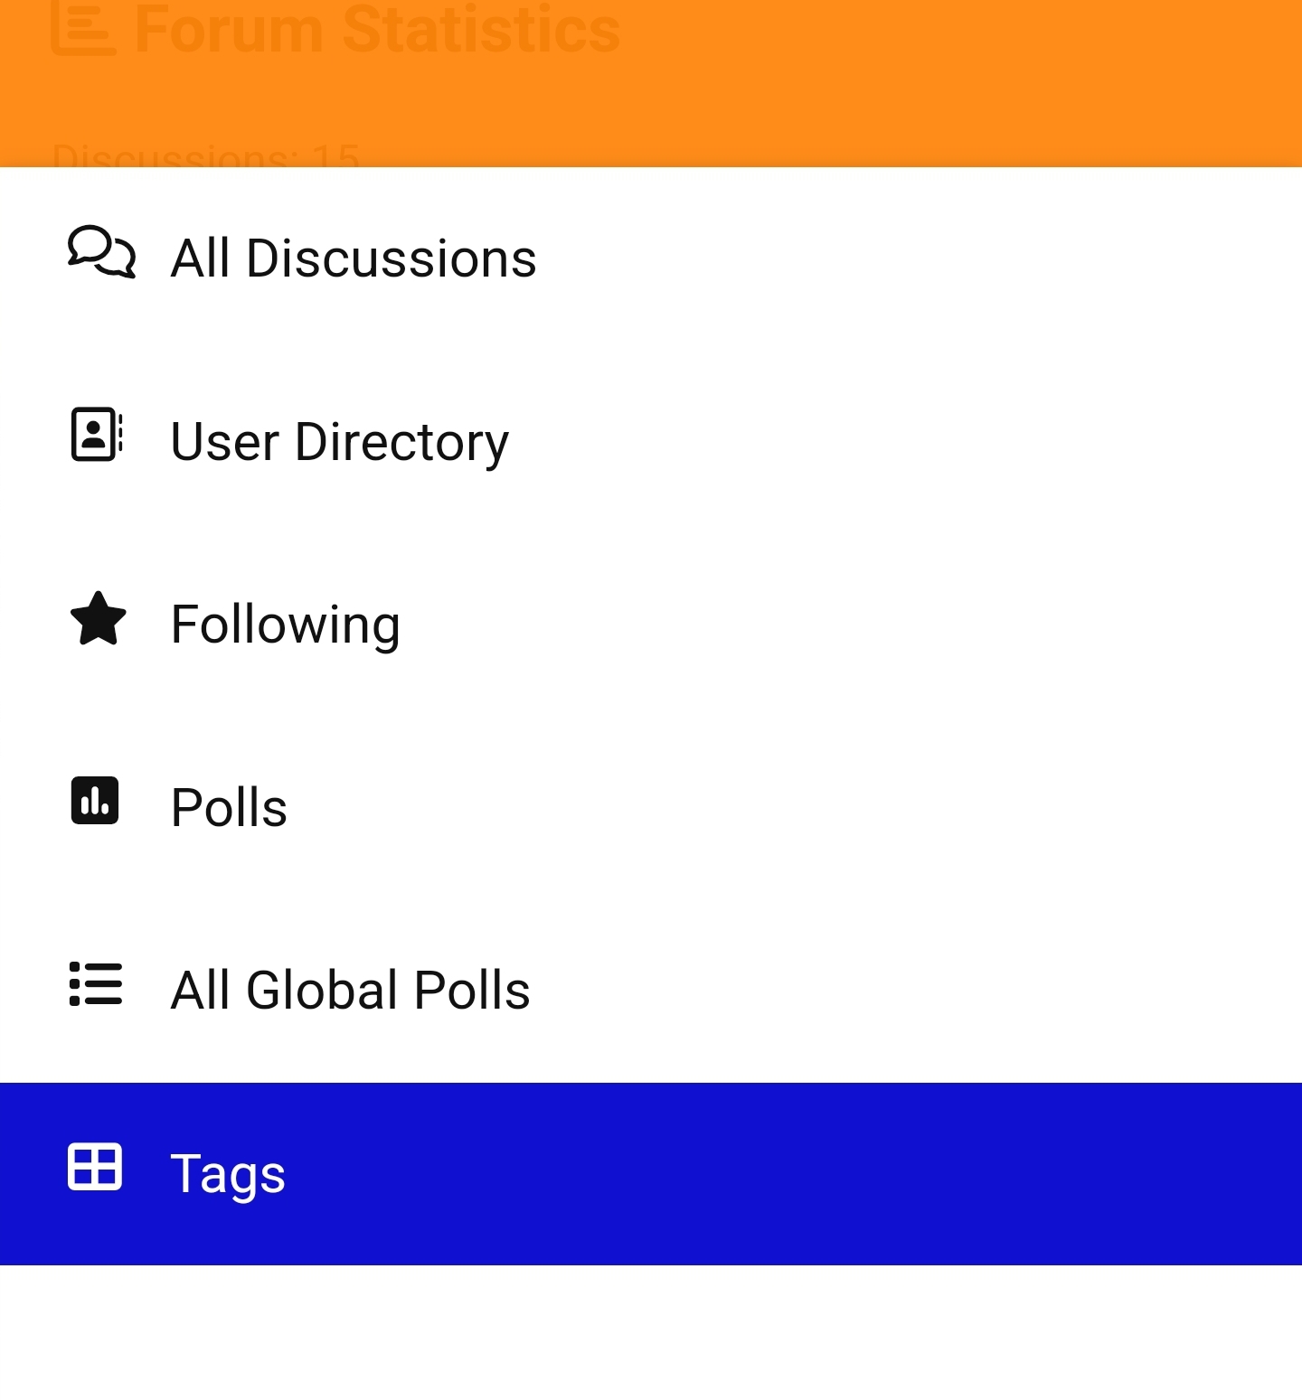This screenshot has height=1400, width=1302.
Task: Click the empty right side of Polls row
Action: 904,807
